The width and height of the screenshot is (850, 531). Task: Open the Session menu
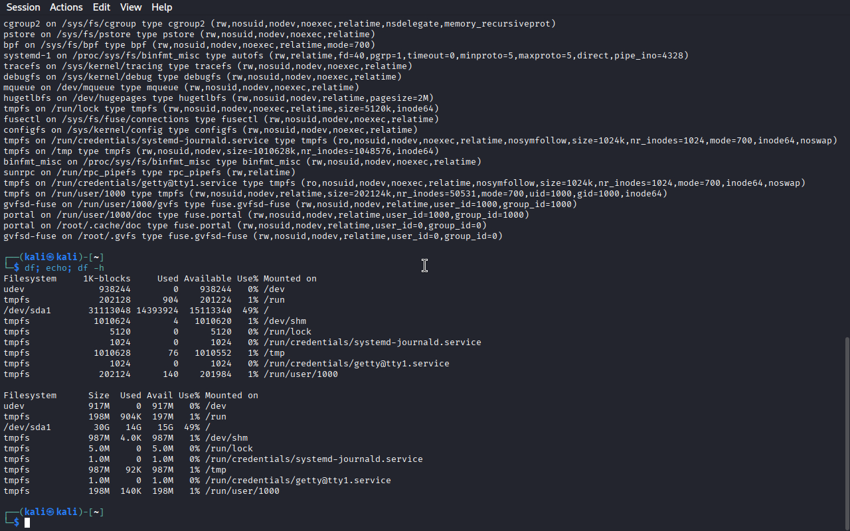23,7
